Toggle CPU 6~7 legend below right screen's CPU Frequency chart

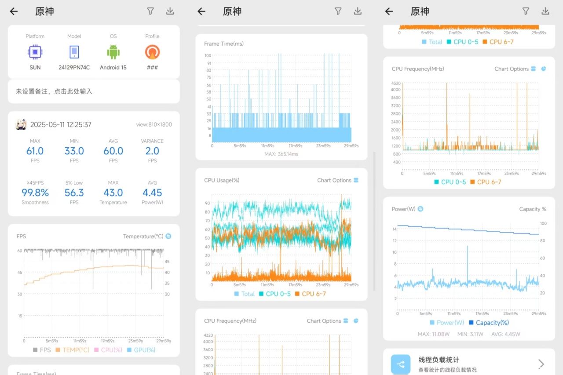pos(486,182)
